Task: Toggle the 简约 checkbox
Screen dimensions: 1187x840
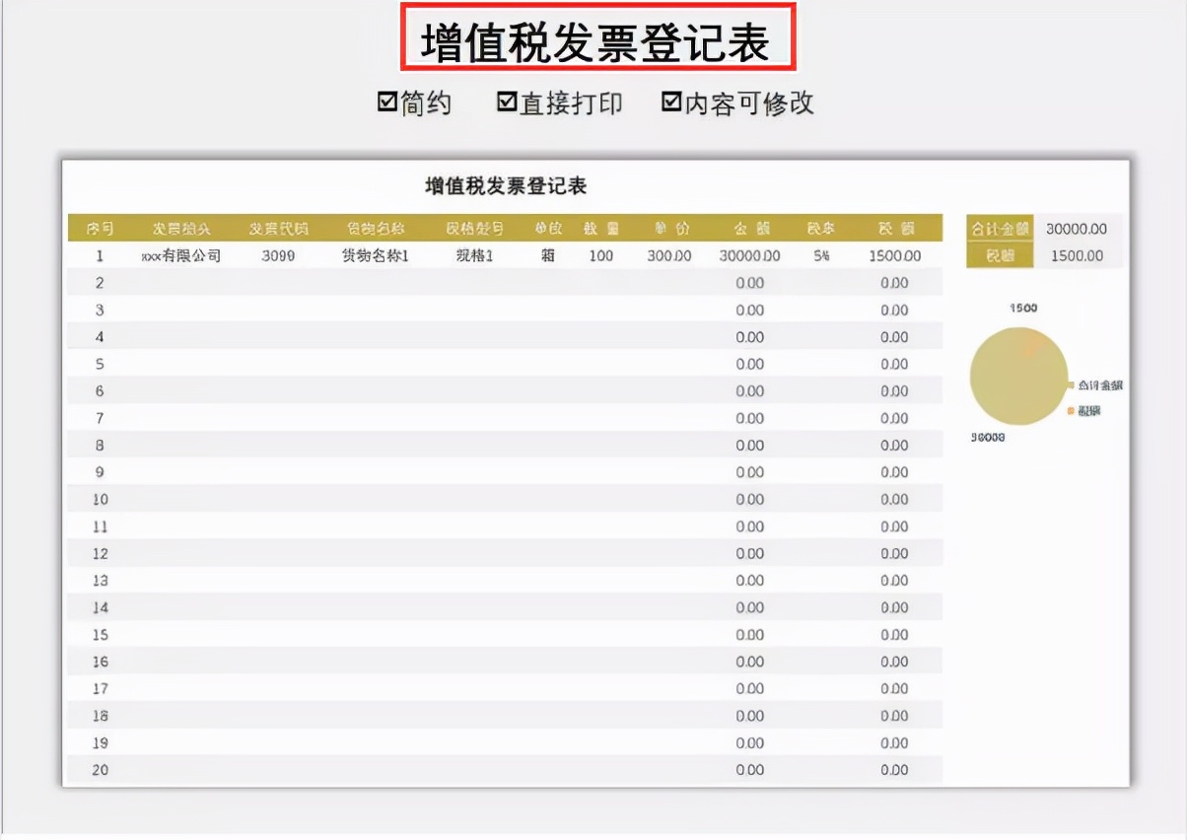Action: coord(388,102)
